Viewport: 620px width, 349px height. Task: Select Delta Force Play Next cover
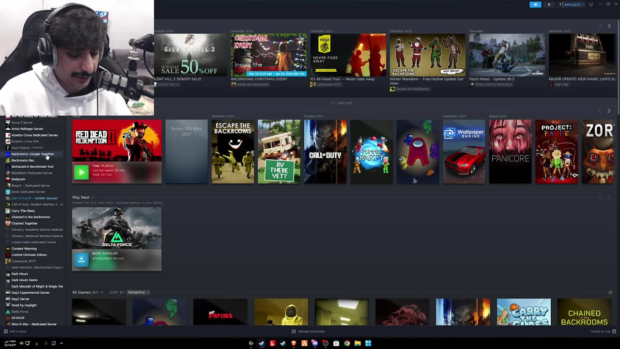click(117, 228)
